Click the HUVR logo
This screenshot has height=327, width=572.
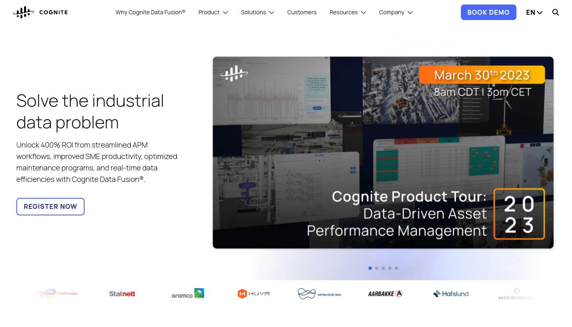point(254,293)
